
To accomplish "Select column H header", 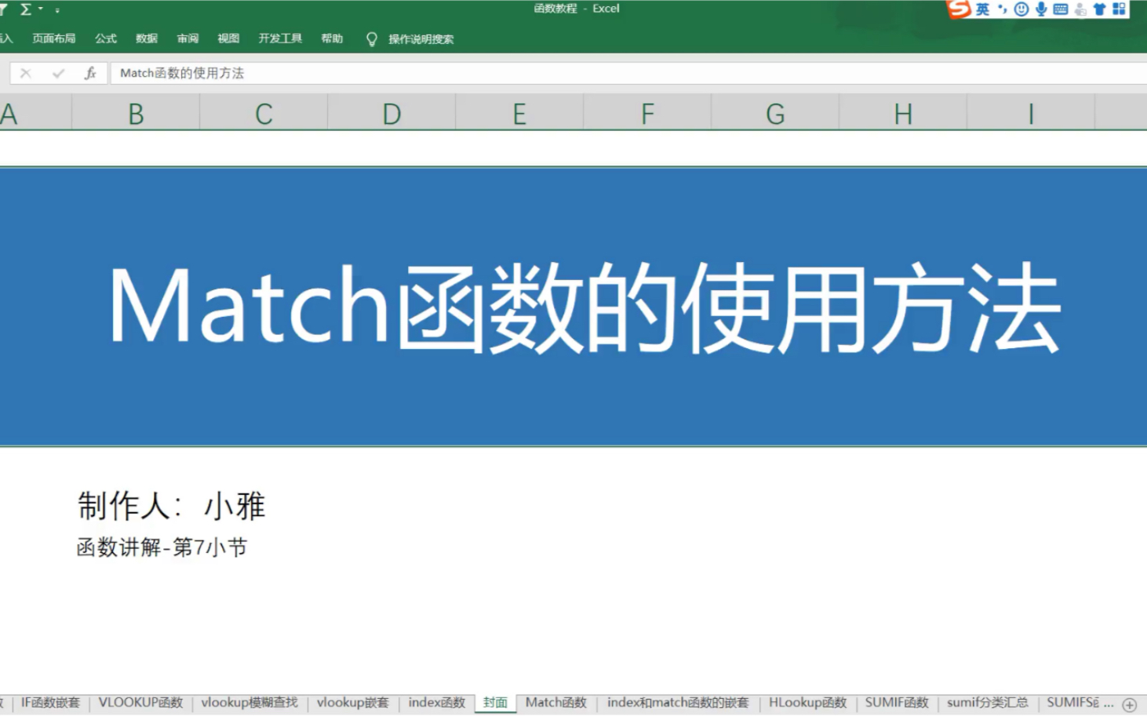I will 903,114.
